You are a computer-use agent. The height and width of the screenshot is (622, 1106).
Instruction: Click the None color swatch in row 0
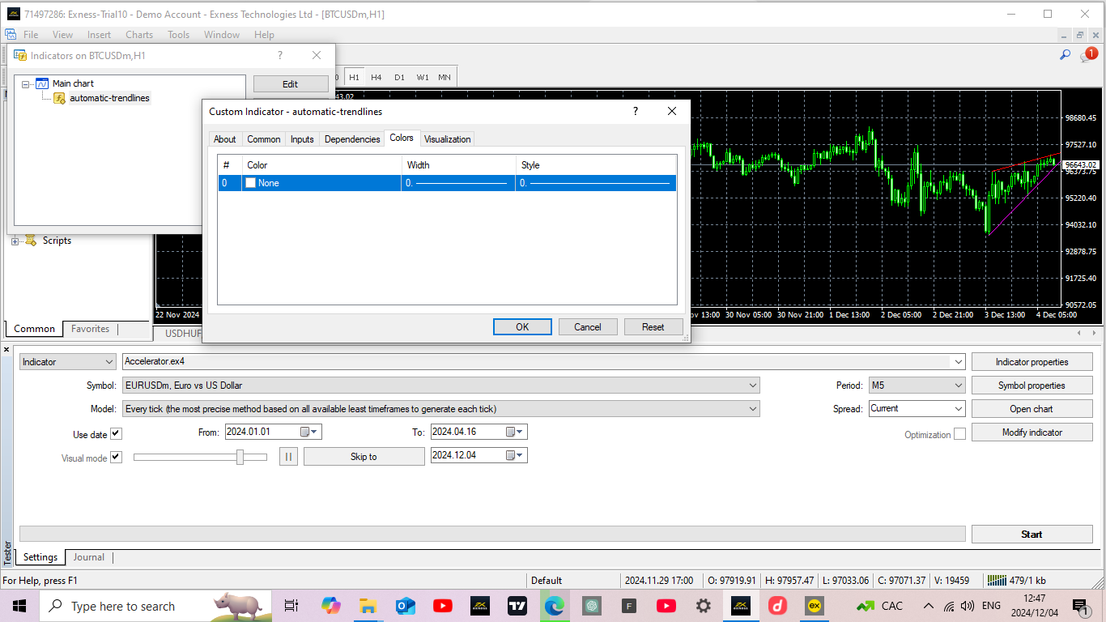pyautogui.click(x=251, y=183)
